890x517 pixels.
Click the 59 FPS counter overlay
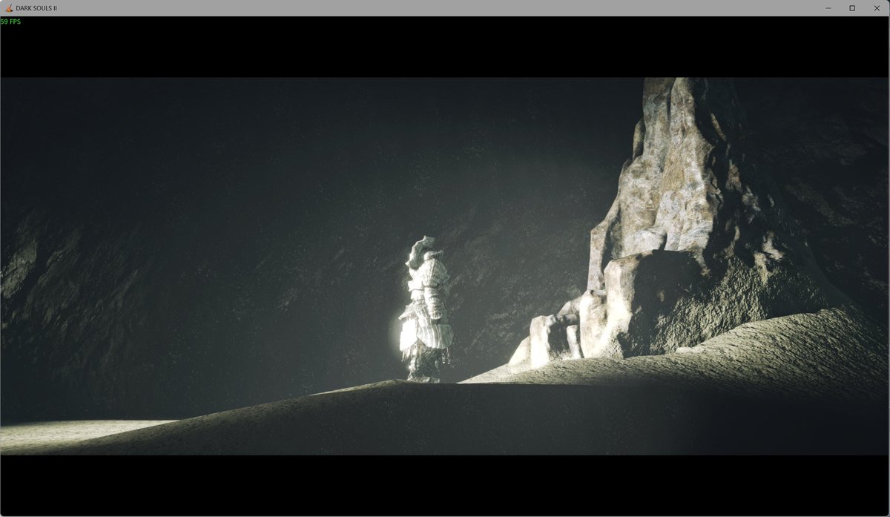click(11, 22)
